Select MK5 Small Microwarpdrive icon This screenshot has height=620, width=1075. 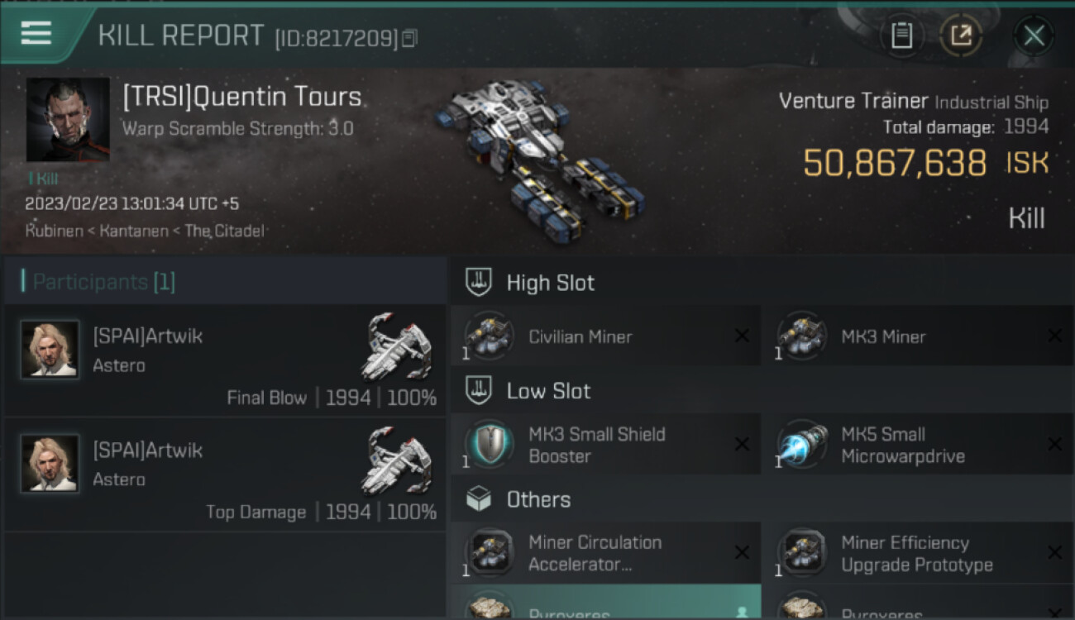pyautogui.click(x=802, y=445)
